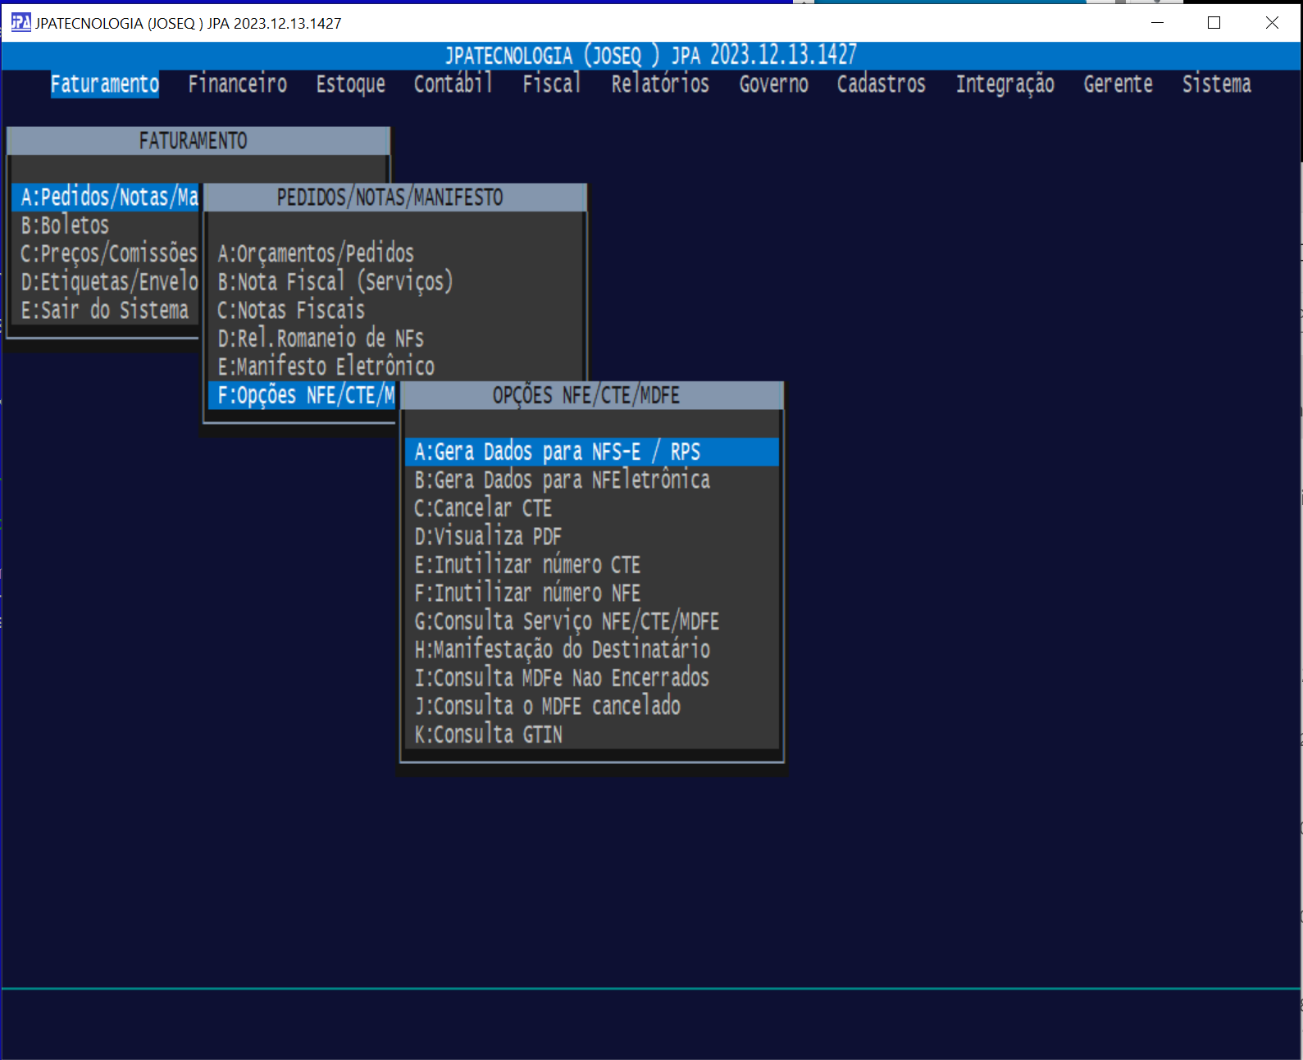Choose E:Sair do Sistema option
Image resolution: width=1303 pixels, height=1060 pixels.
[105, 311]
